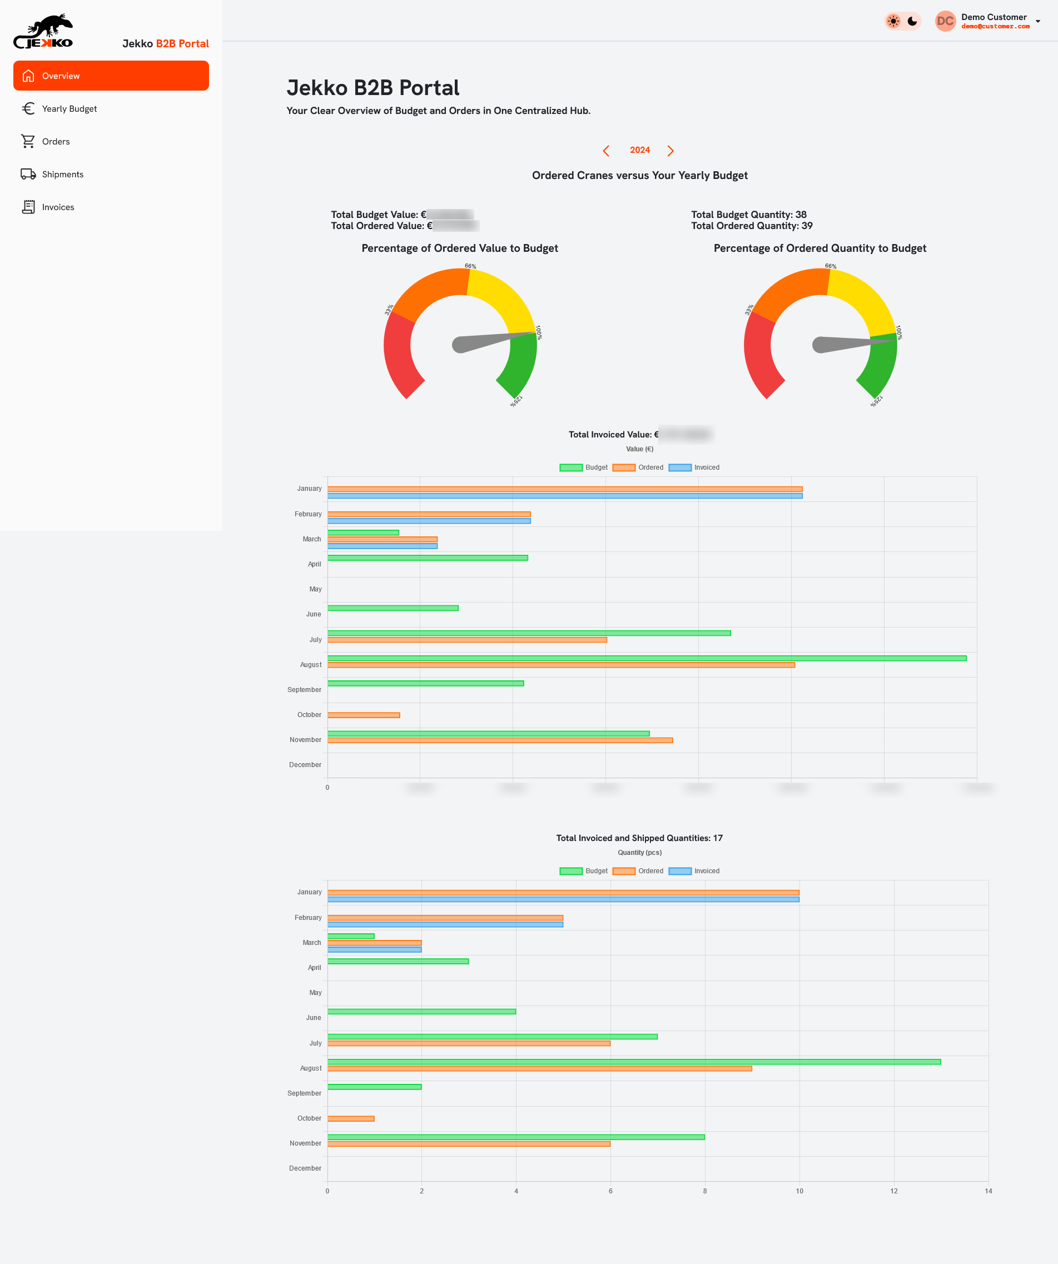Go to previous year with left chevron

coord(607,151)
